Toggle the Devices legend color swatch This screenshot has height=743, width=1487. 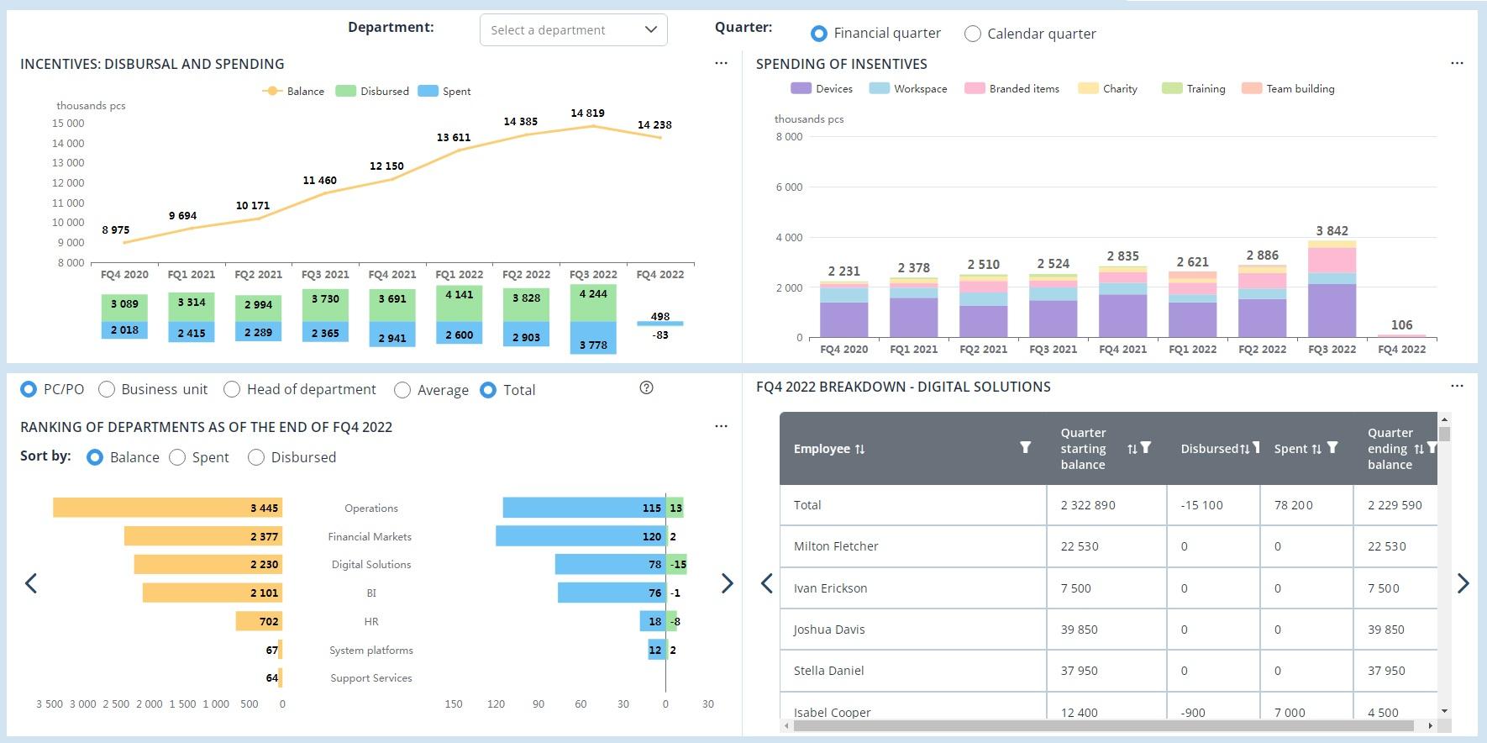(801, 88)
